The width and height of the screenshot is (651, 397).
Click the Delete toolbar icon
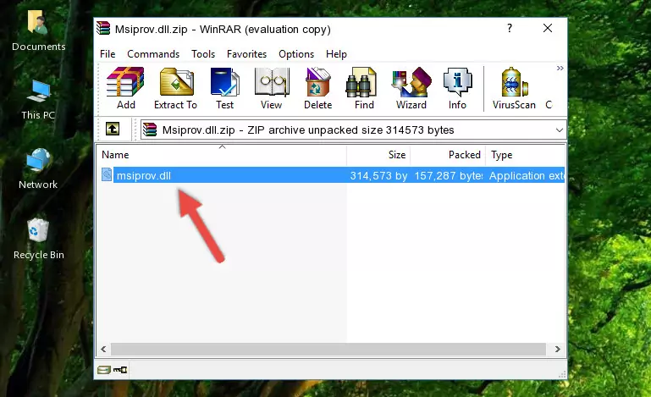318,88
